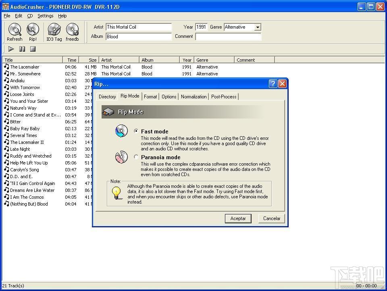Viewport: 387px width, 291px height.
Task: Sort by the Size column header
Action: click(89, 60)
